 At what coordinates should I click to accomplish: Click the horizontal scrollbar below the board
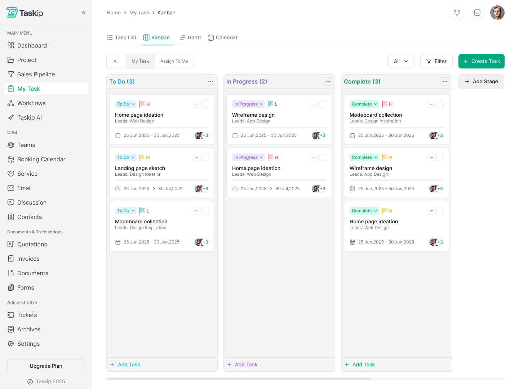(x=239, y=379)
